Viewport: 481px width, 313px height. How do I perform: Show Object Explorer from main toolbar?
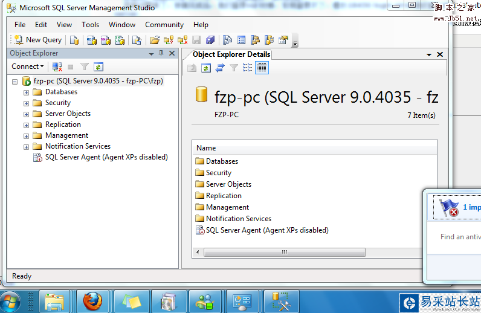tap(255, 40)
